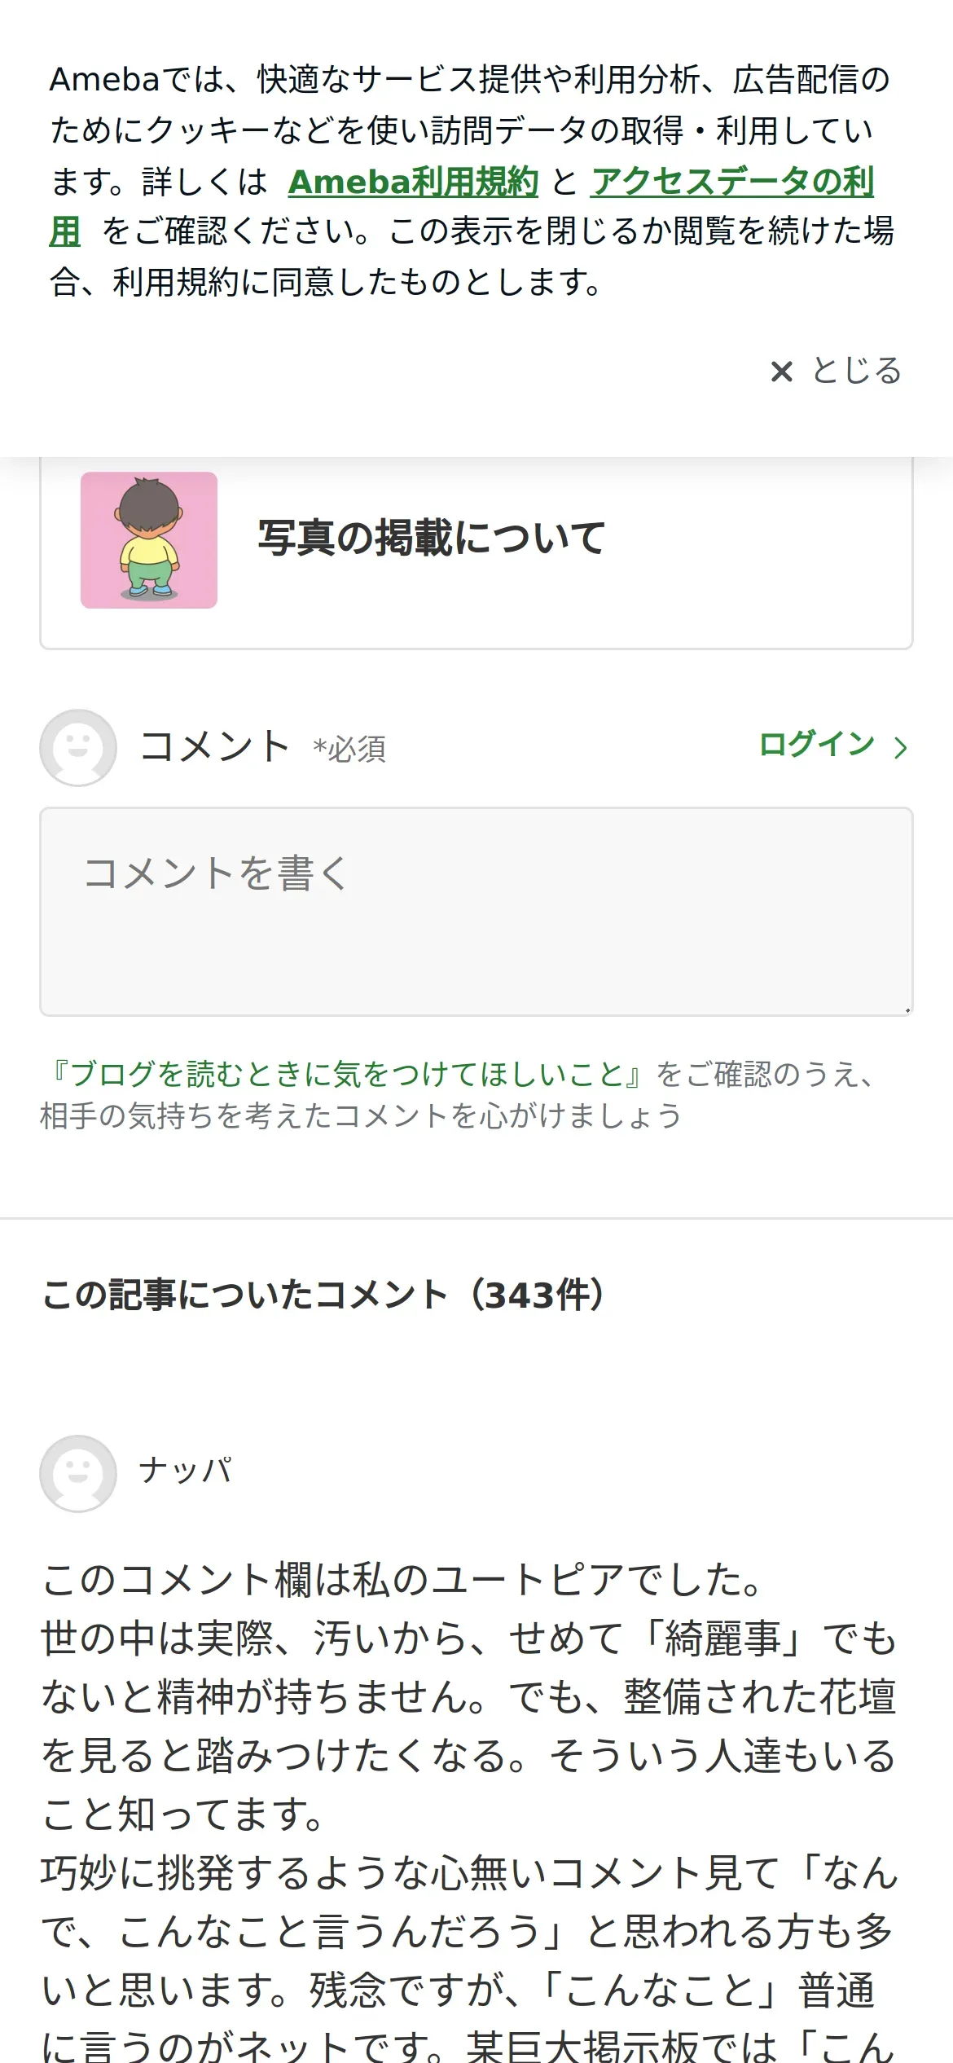Click the first line of ナッパ's comment

[402, 1580]
